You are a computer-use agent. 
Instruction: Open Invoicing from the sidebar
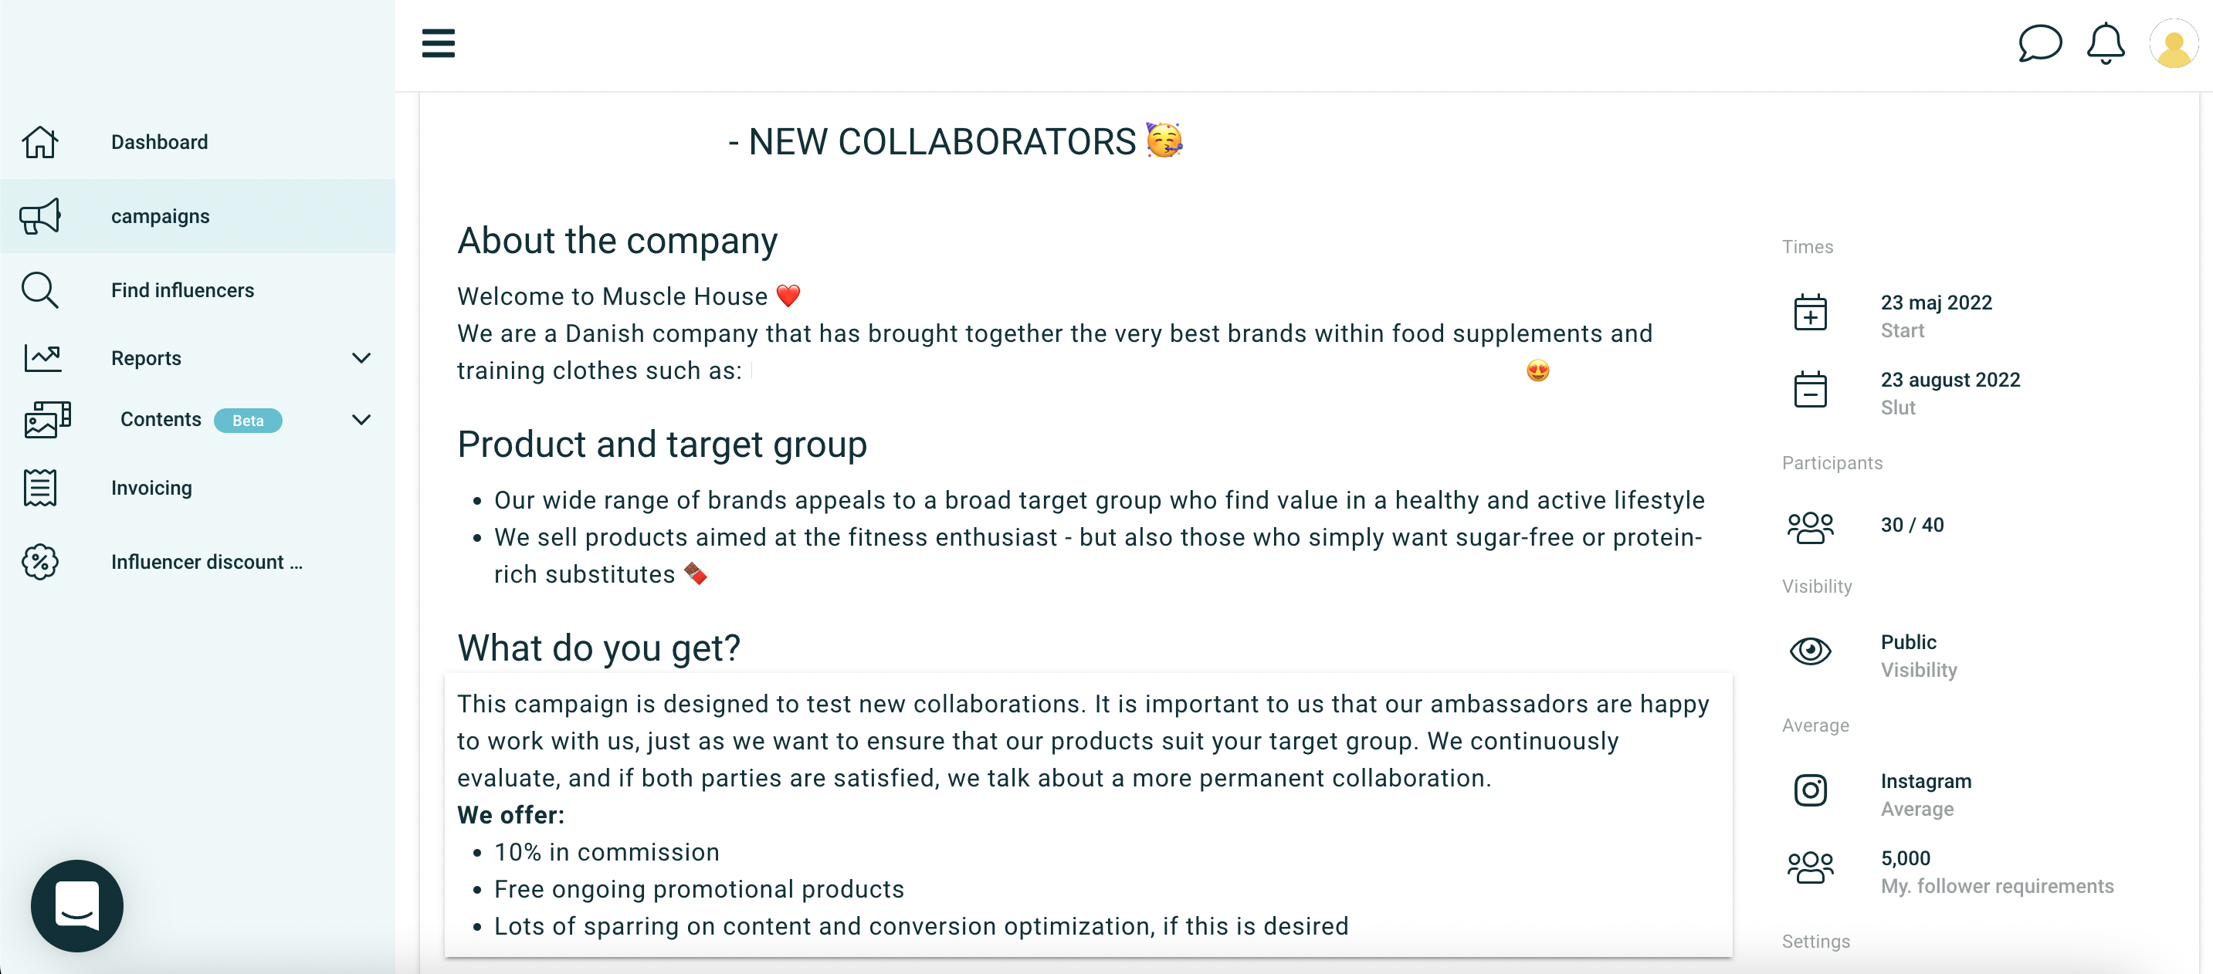151,488
